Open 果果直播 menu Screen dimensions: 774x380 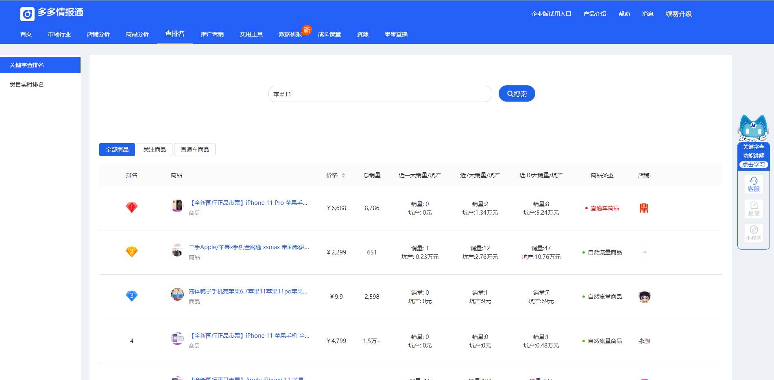396,34
